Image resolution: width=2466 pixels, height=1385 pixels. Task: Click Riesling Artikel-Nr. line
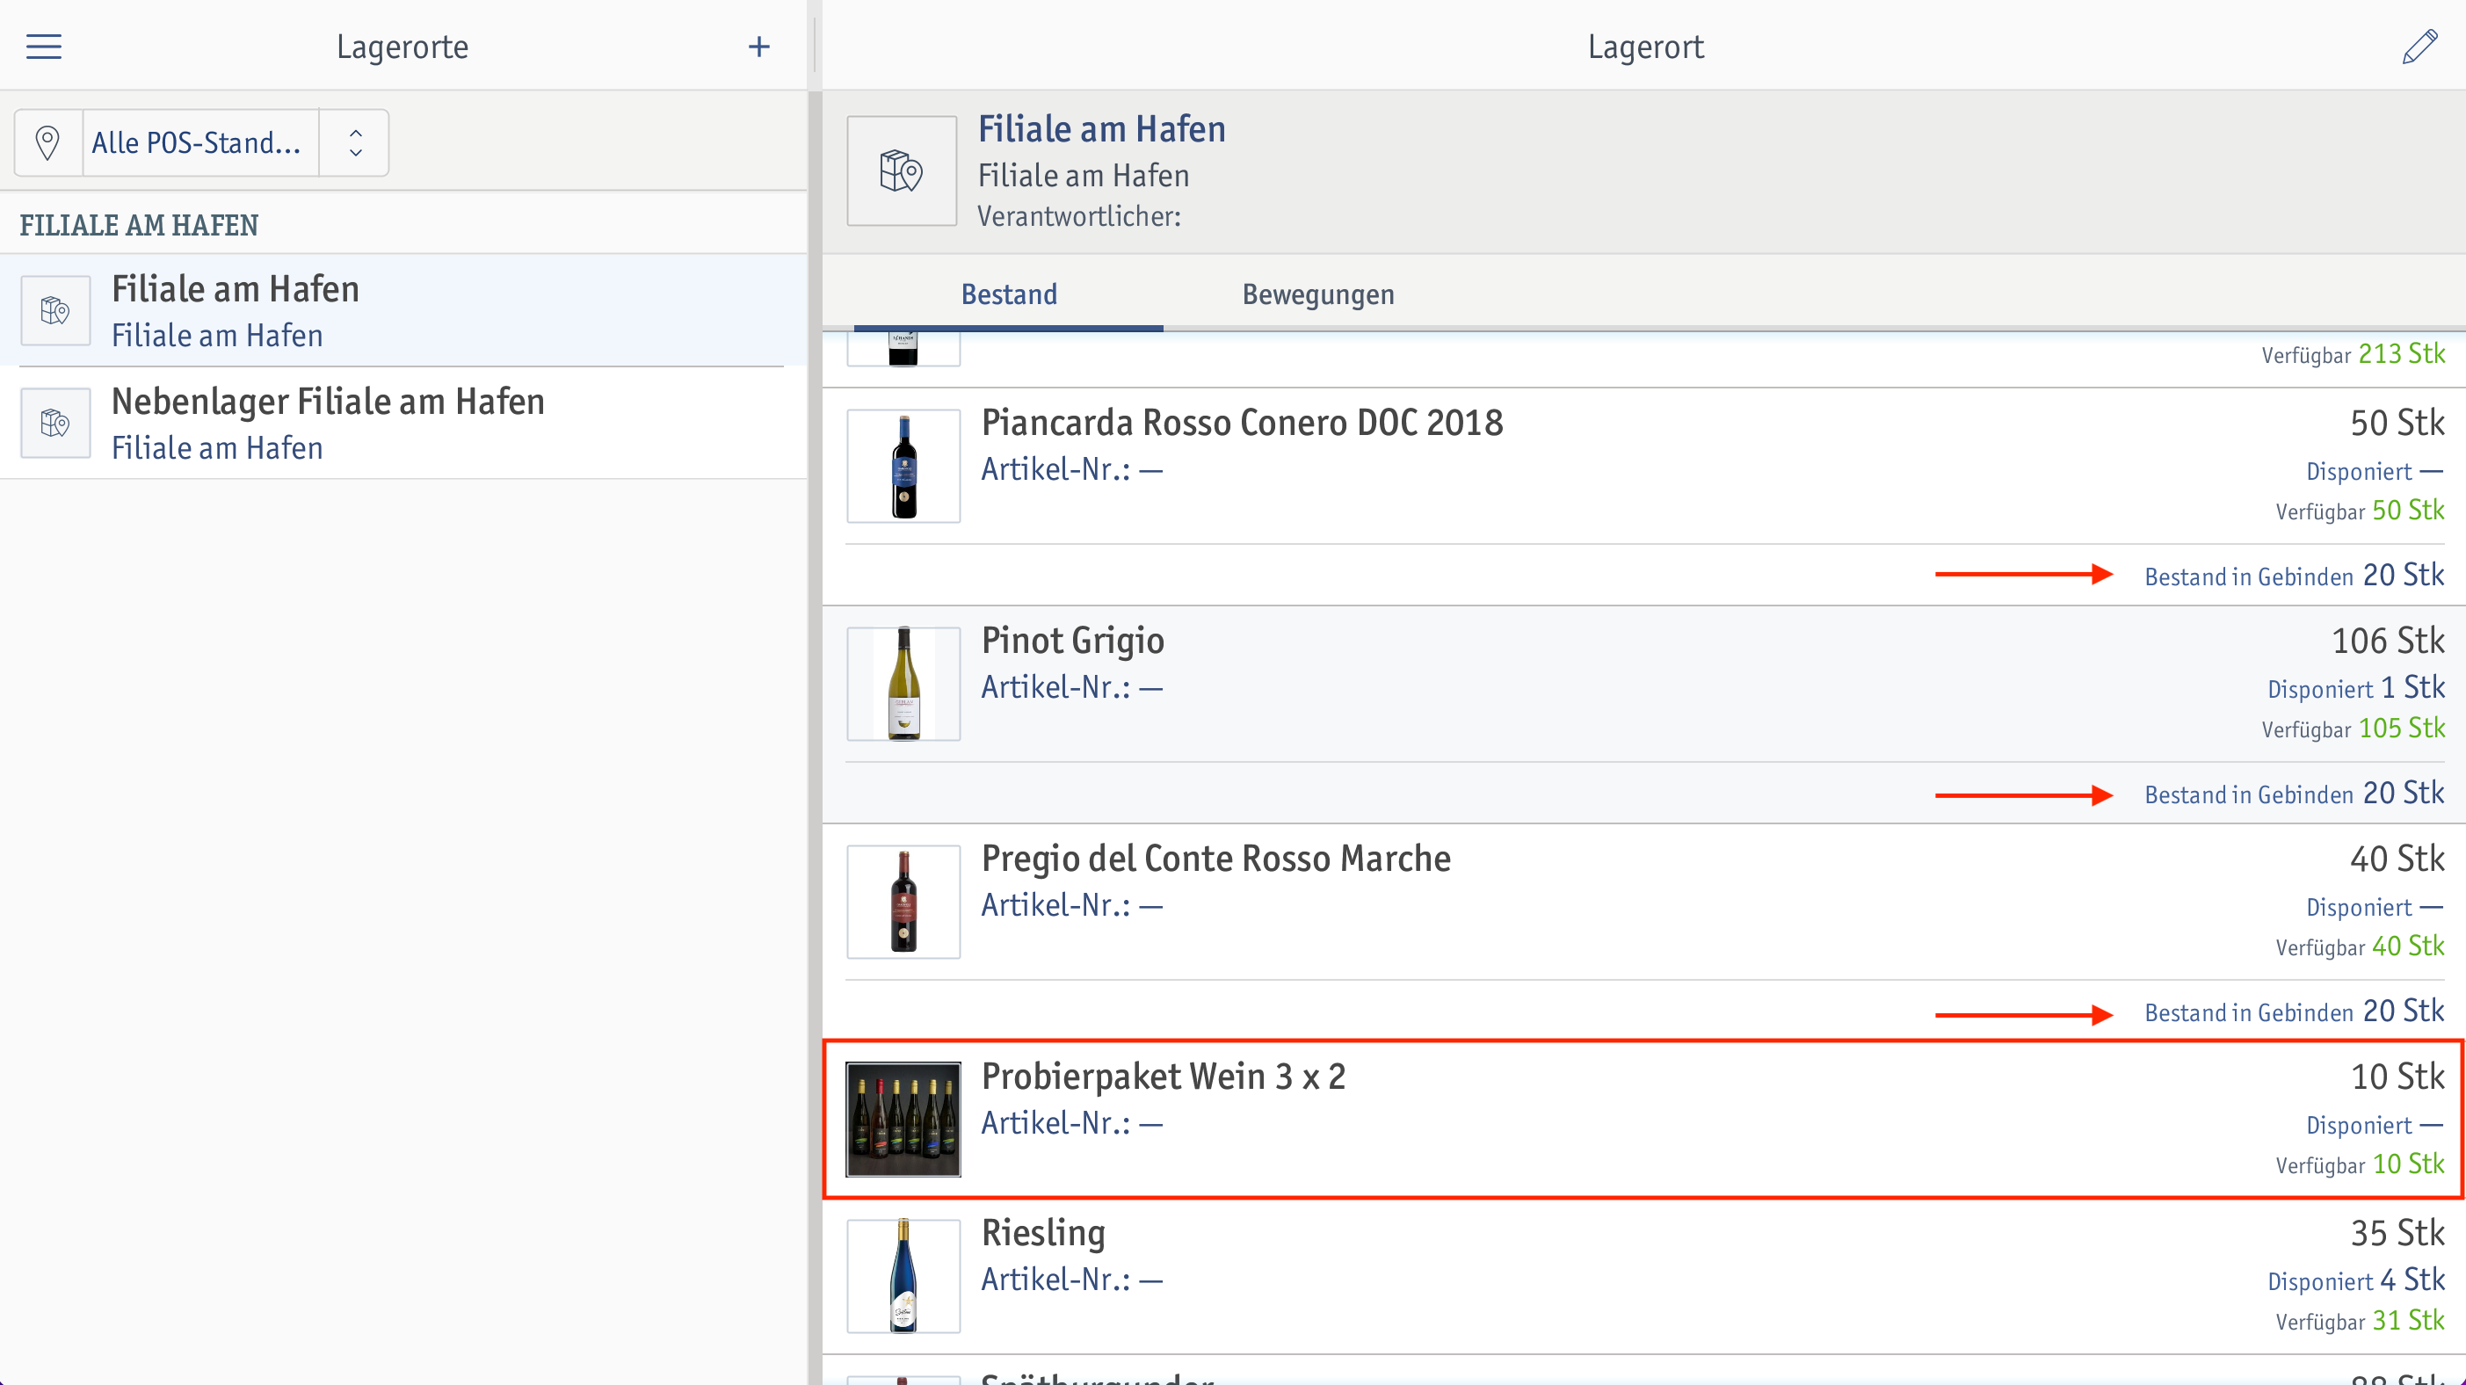point(1072,1280)
